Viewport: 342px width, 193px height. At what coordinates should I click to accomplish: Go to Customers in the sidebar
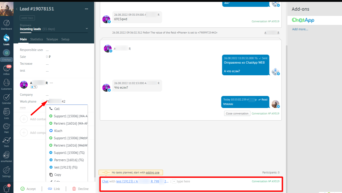click(x=6, y=84)
